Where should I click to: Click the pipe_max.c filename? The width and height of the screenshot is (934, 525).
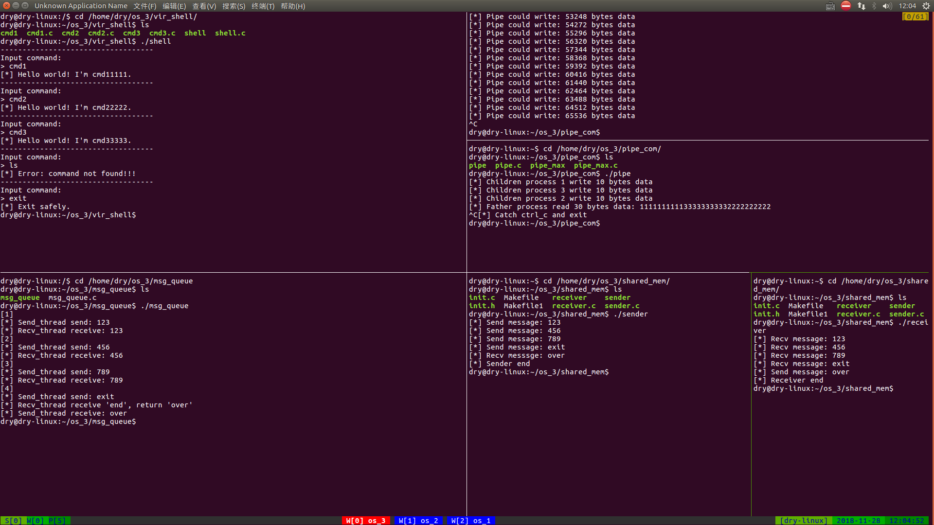point(596,165)
